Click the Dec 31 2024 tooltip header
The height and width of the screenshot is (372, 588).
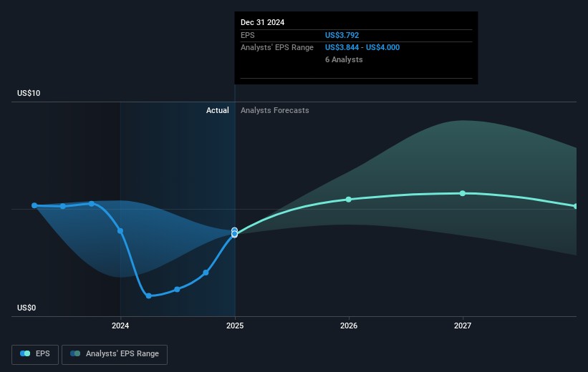click(x=262, y=22)
